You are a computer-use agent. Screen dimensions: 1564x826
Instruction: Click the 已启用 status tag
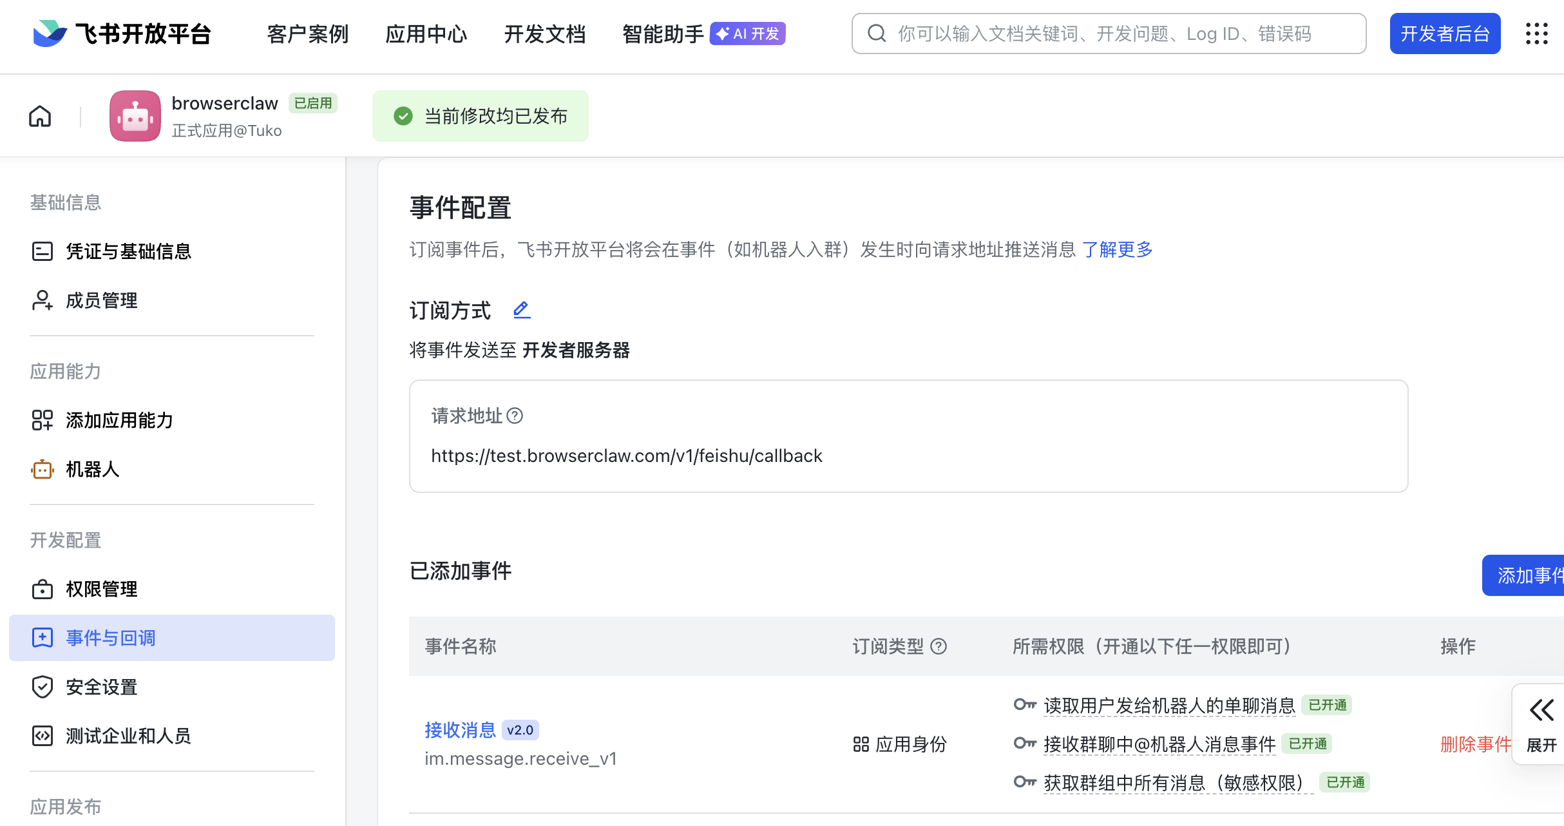(313, 103)
